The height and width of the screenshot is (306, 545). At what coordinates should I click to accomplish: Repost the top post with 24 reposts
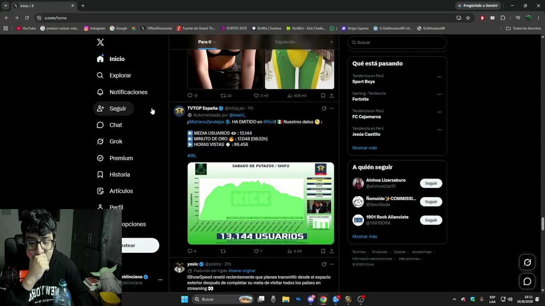click(223, 96)
